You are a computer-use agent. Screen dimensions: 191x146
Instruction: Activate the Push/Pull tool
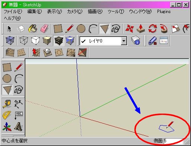click(141, 29)
